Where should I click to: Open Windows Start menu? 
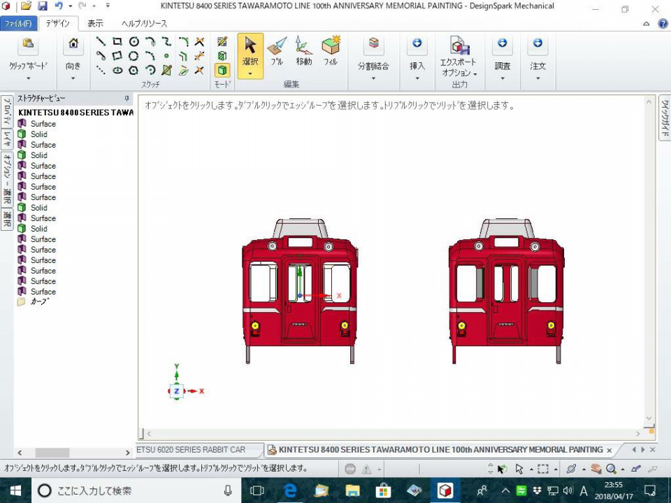coord(15,490)
